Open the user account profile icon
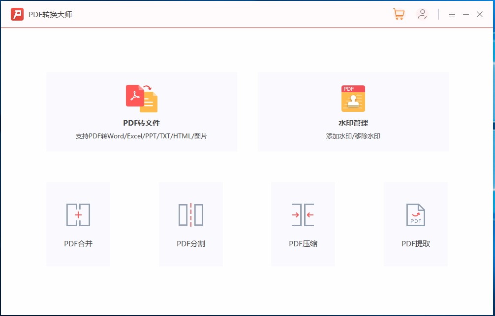This screenshot has width=495, height=316. pyautogui.click(x=422, y=15)
